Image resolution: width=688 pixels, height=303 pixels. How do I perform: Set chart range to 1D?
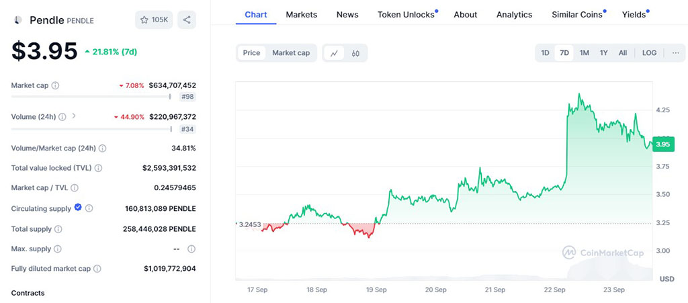545,53
